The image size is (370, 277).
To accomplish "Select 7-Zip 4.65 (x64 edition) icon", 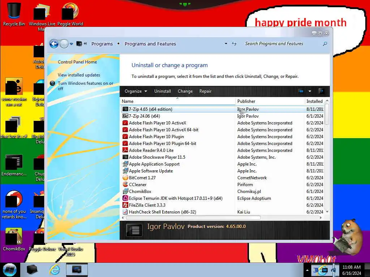I will [x=125, y=109].
